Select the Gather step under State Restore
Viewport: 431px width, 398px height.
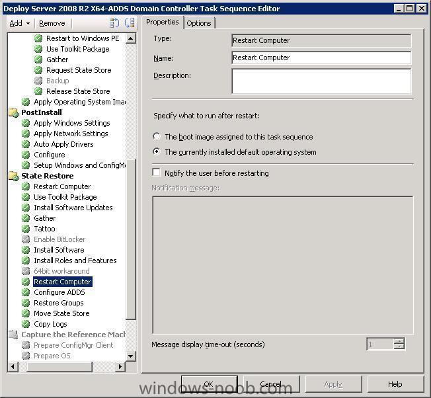(x=45, y=218)
